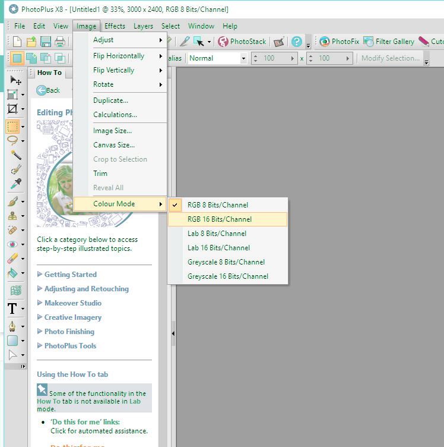The image size is (444, 447).
Task: Select the Move tool
Action: [15, 80]
